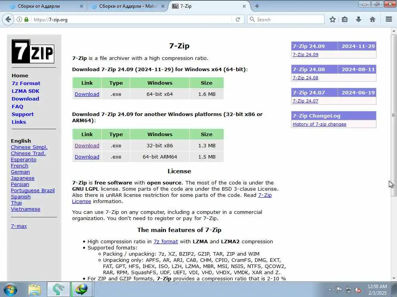The height and width of the screenshot is (297, 397).
Task: Download the 32-bit x86 .exe installer
Action: (87, 146)
